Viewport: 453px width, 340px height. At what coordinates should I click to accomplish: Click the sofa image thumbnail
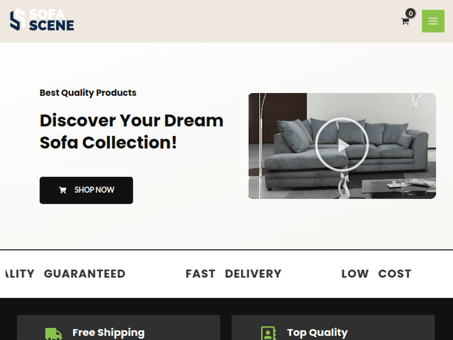coord(342,146)
